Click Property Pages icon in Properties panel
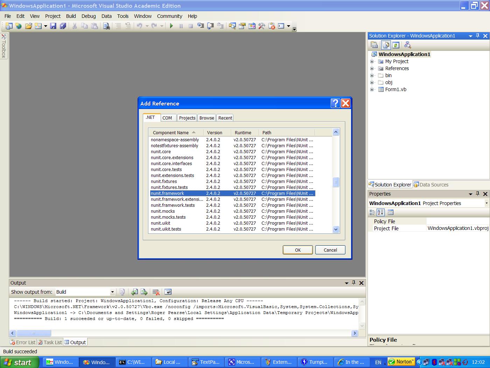 point(391,212)
